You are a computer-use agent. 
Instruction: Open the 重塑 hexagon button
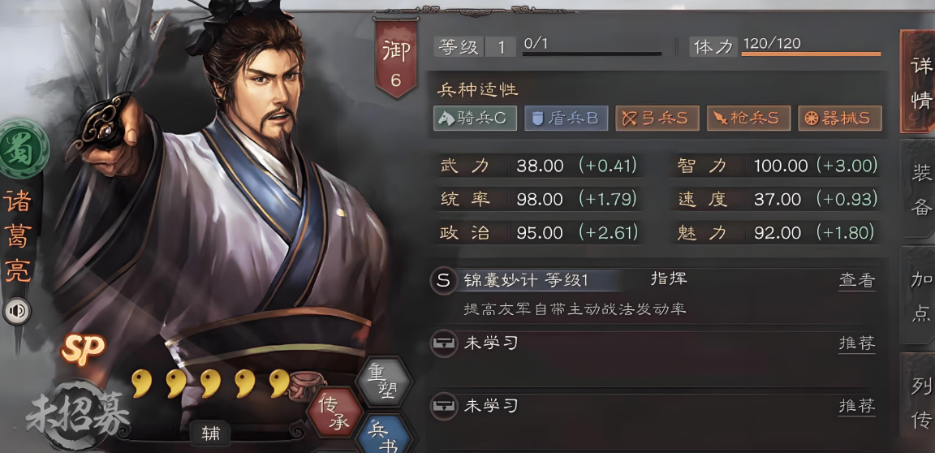pos(384,380)
